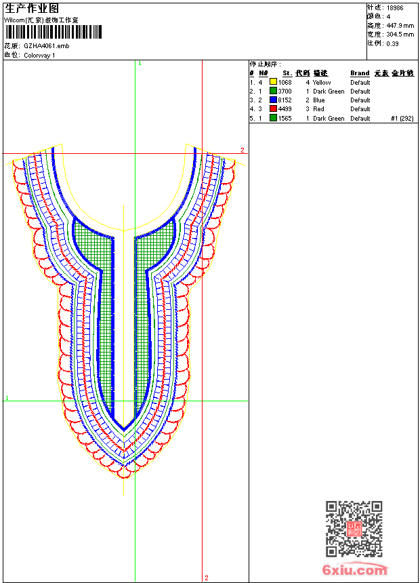The width and height of the screenshot is (420, 583).
Task: Select the Yellow thread color swatch
Action: click(x=273, y=82)
